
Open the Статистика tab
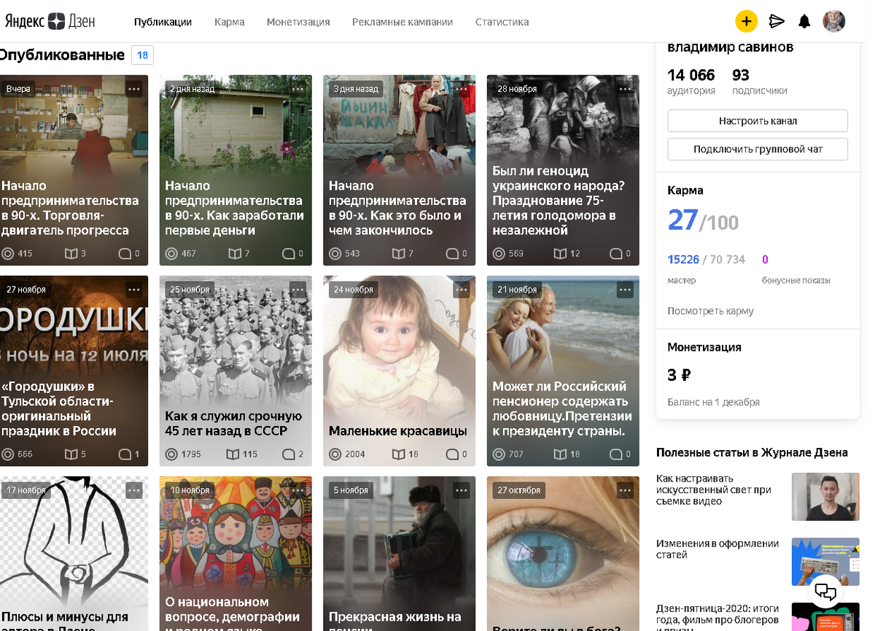[x=502, y=22]
